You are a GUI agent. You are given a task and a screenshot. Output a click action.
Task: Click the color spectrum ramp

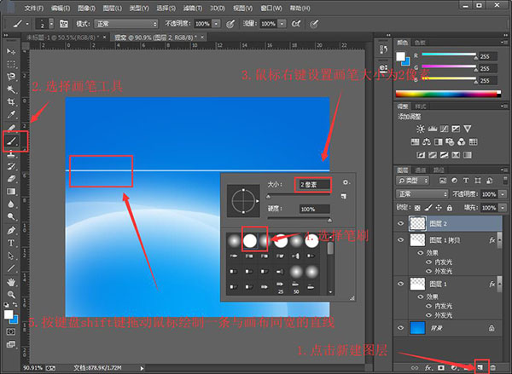pos(448,95)
